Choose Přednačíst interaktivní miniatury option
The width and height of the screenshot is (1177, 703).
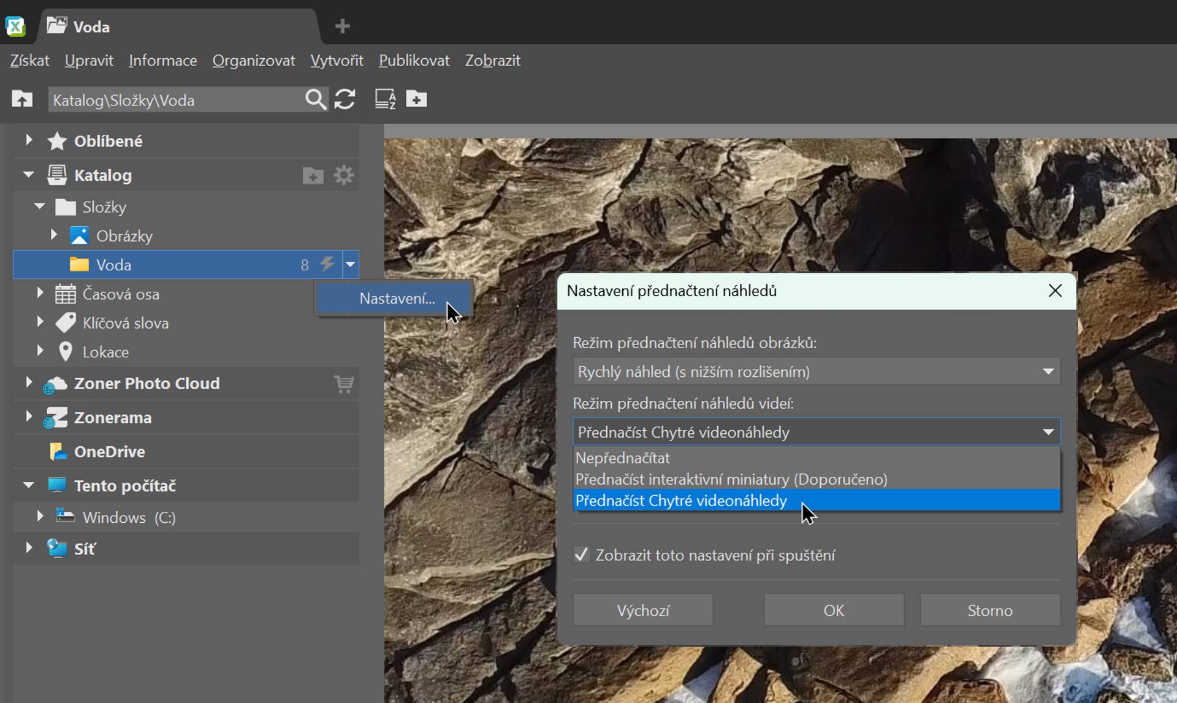[x=731, y=479]
